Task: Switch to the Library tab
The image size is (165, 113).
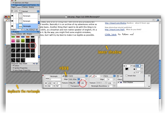Action: [x=19, y=34]
